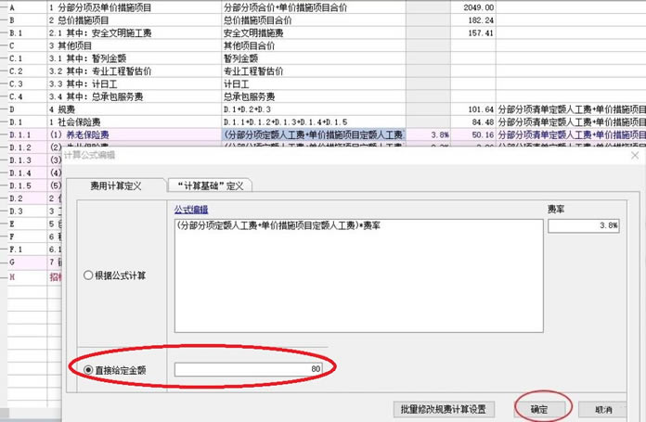Click the cell 分部分项合价+单价措施项目合价
This screenshot has width=646, height=422.
[x=314, y=7]
